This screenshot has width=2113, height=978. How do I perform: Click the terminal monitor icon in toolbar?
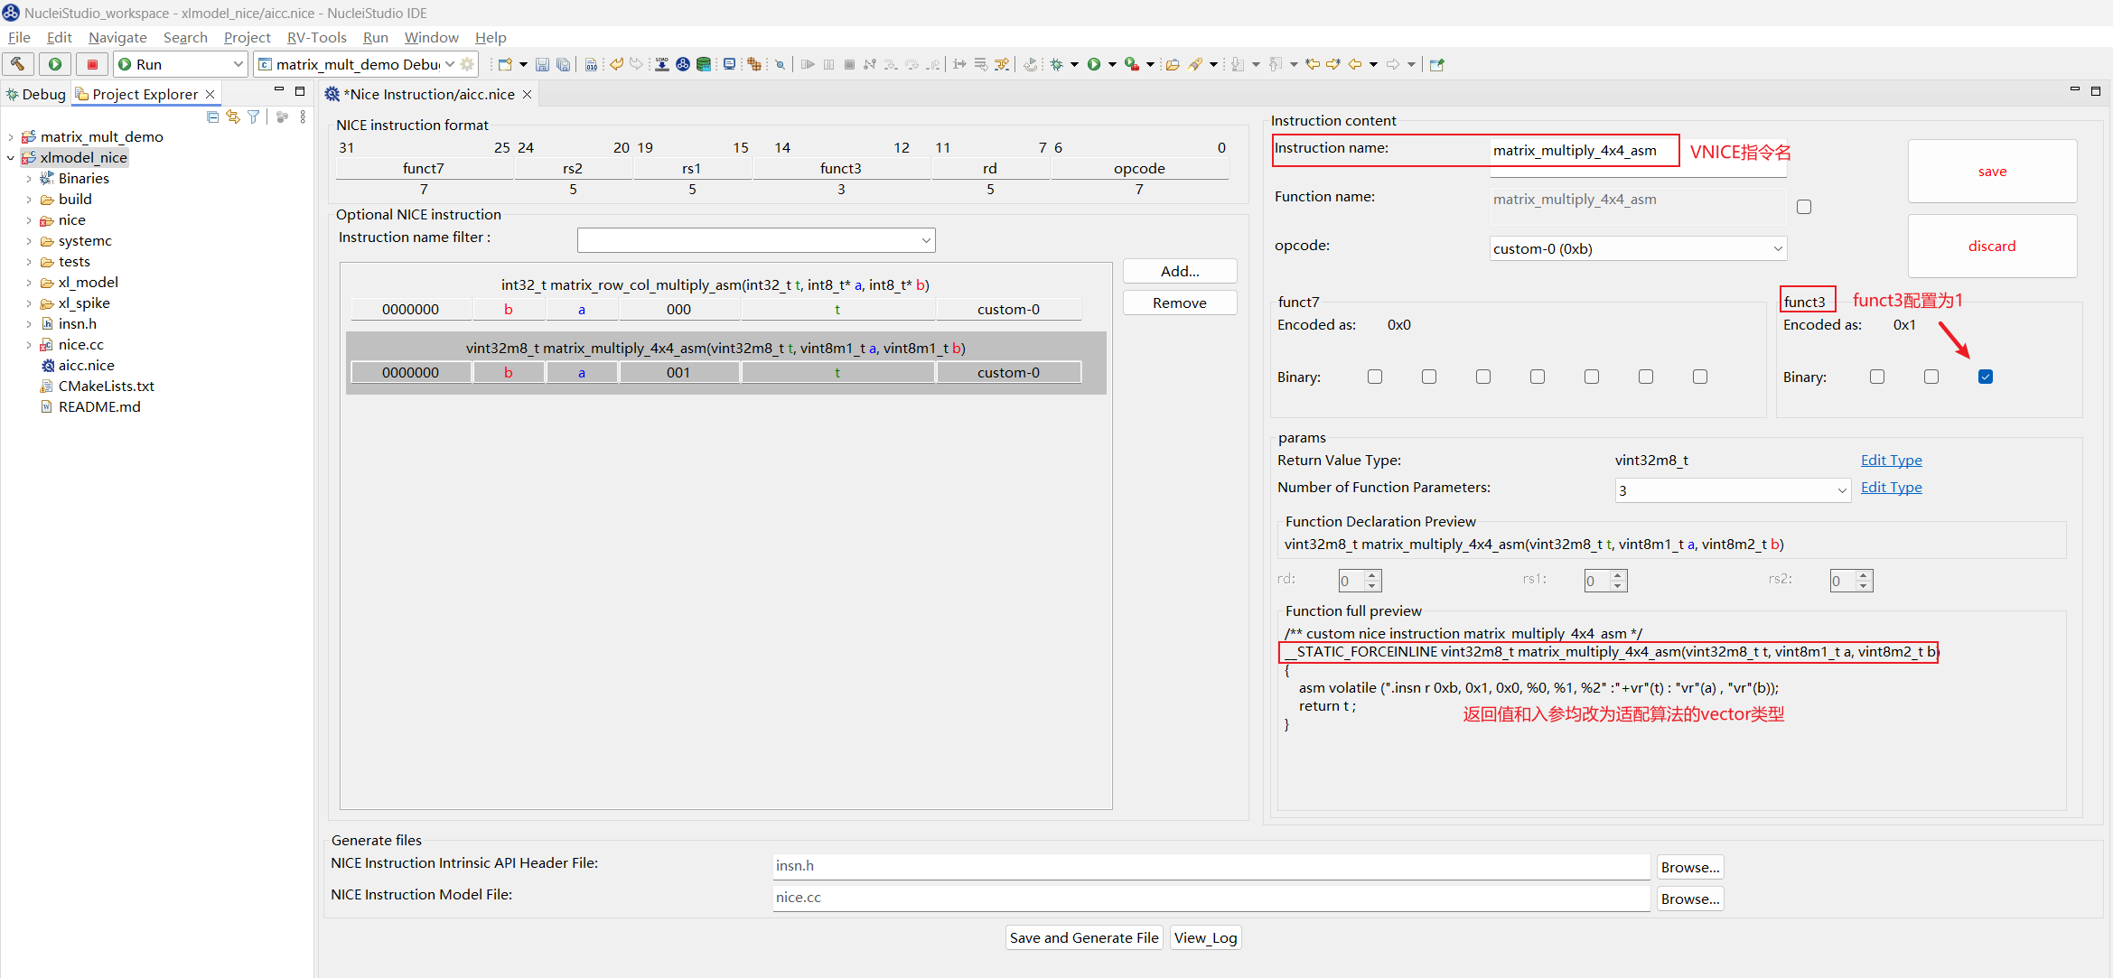coord(729,64)
